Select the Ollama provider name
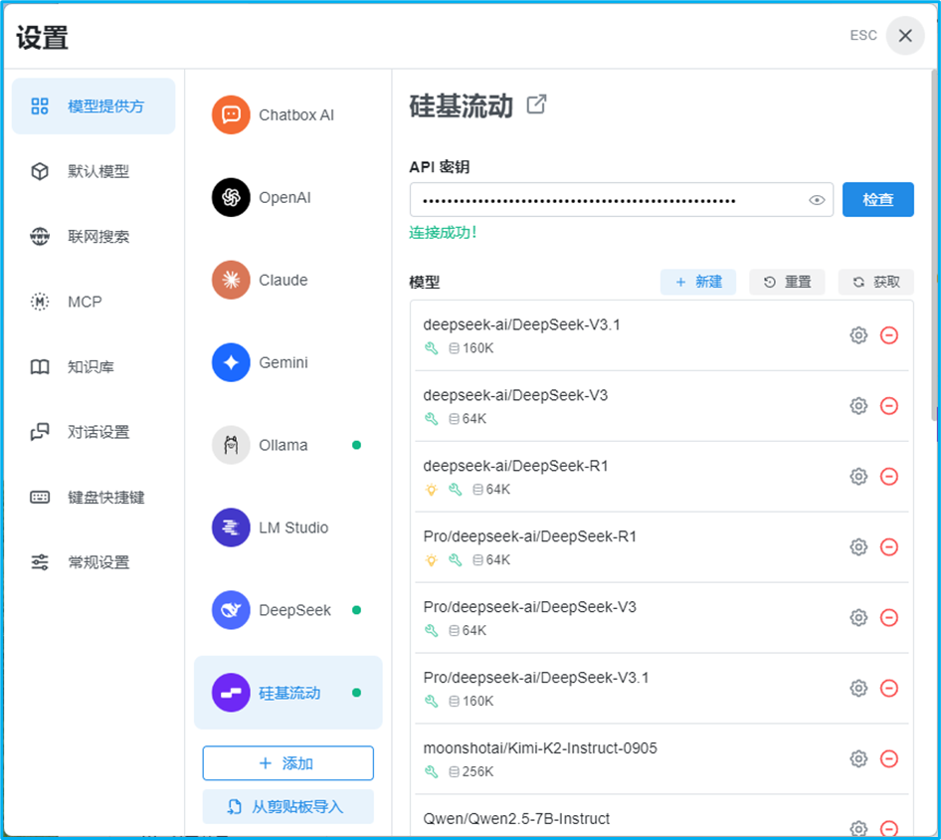Viewport: 941px width, 840px height. click(282, 445)
